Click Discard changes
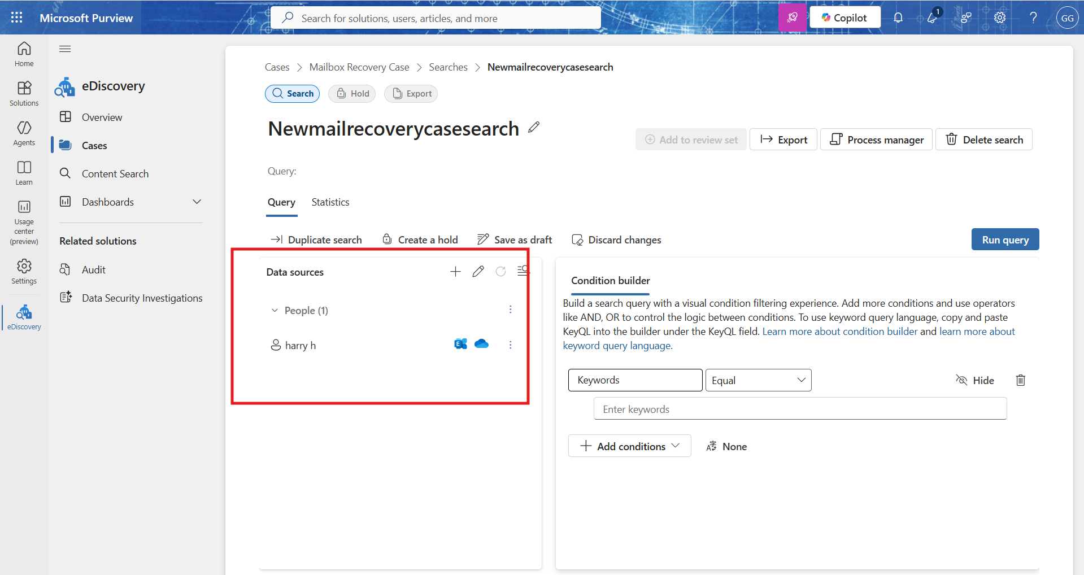This screenshot has height=575, width=1084. click(616, 239)
